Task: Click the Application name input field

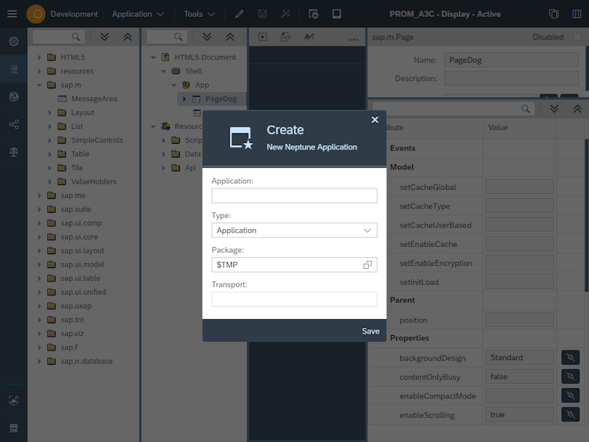Action: pyautogui.click(x=294, y=195)
